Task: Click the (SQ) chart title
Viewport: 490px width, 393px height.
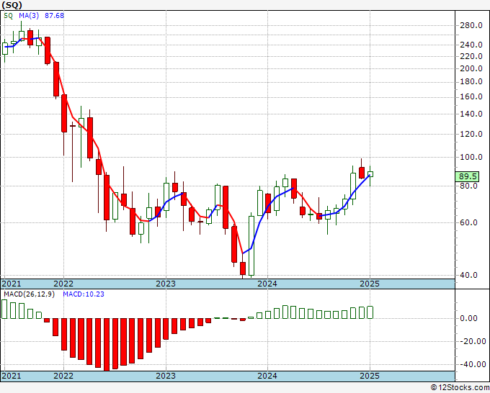Action: (12, 5)
